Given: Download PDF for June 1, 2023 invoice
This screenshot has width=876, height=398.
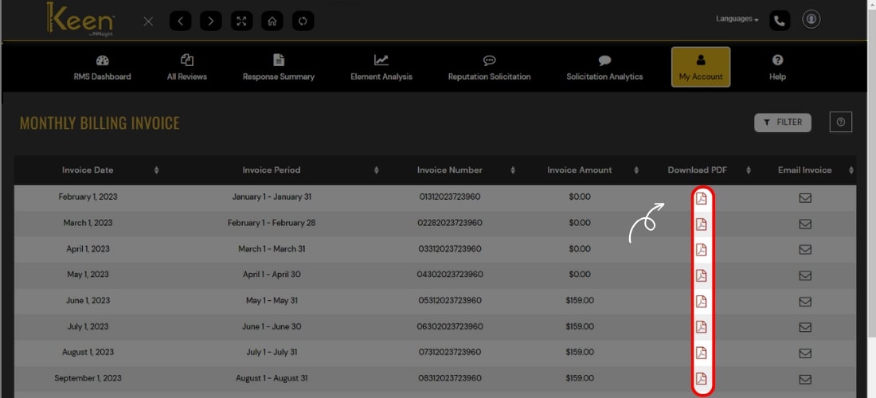Looking at the screenshot, I should [x=701, y=301].
